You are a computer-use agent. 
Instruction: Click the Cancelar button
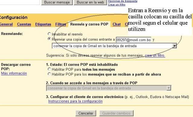pos(86,113)
